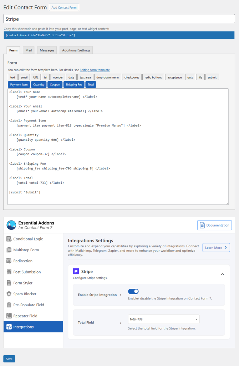Click the Learn More arrow chevron
This screenshot has height=366, width=239.
point(225,247)
